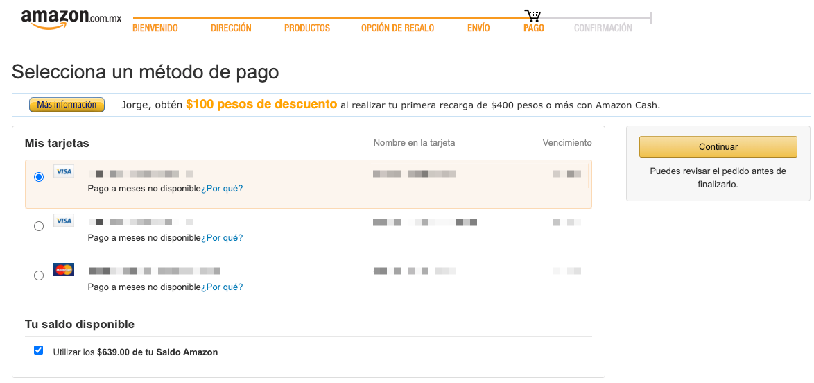Viewport: 814px width, 383px height.
Task: Click the Mis tarjetas heading
Action: point(57,143)
